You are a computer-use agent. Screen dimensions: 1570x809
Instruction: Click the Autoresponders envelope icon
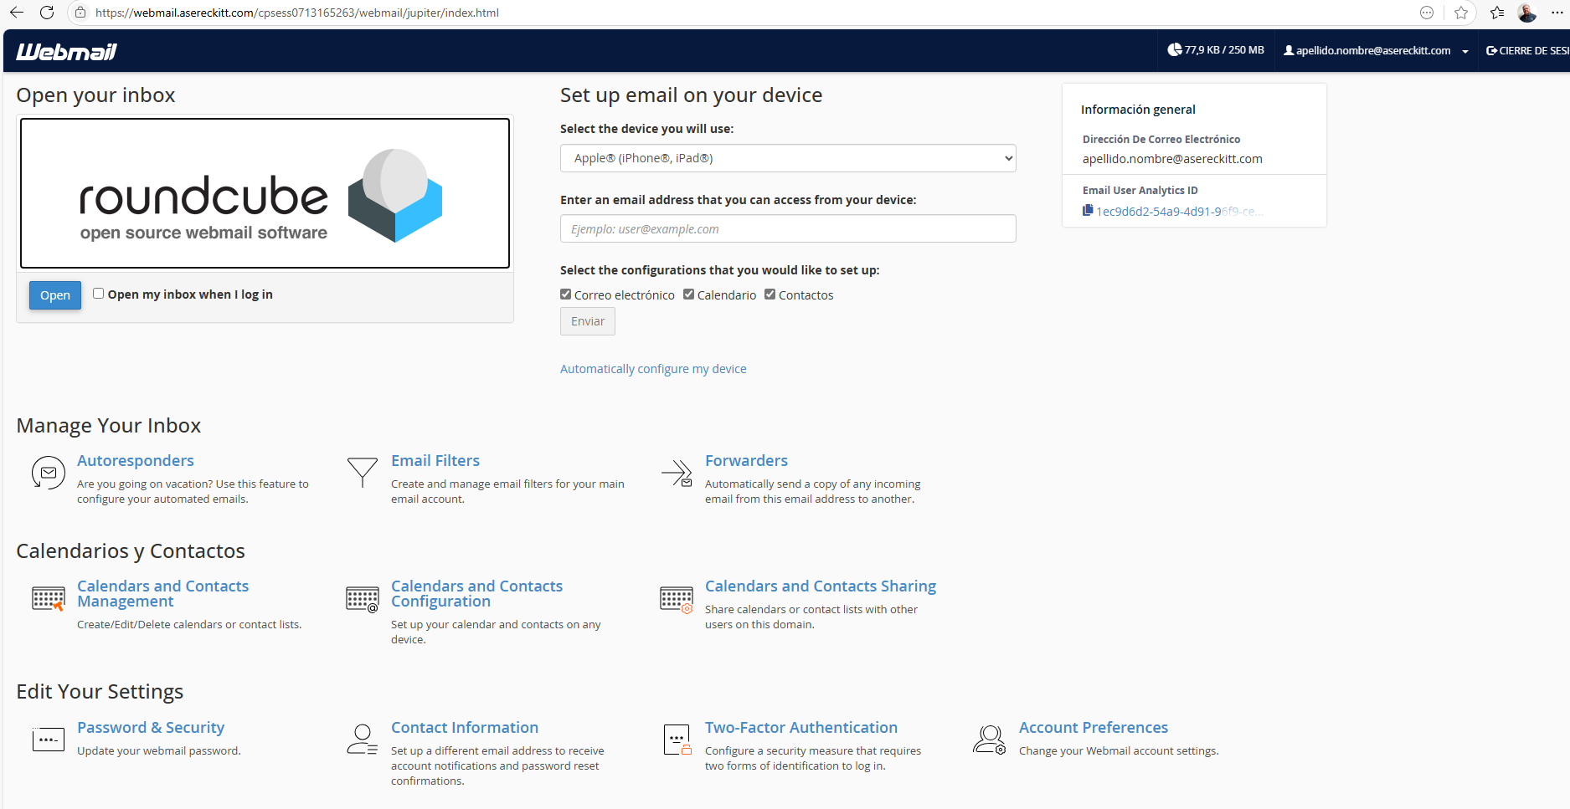tap(48, 473)
